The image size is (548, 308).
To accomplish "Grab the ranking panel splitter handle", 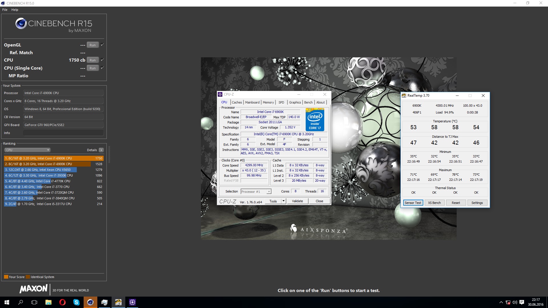I will (109, 154).
